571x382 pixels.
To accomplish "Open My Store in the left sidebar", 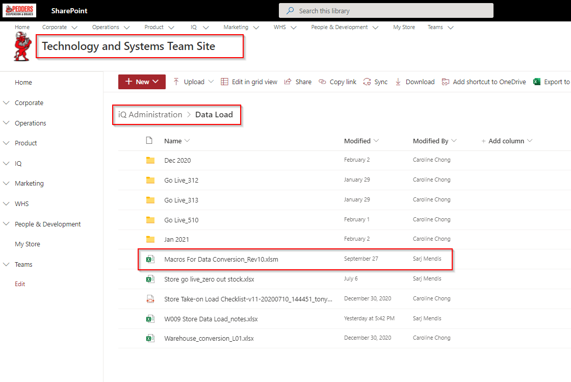I will [x=28, y=244].
